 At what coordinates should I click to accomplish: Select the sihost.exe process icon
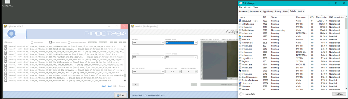coord(240,87)
